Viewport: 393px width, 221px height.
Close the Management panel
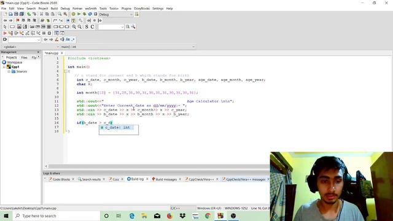pyautogui.click(x=38, y=52)
